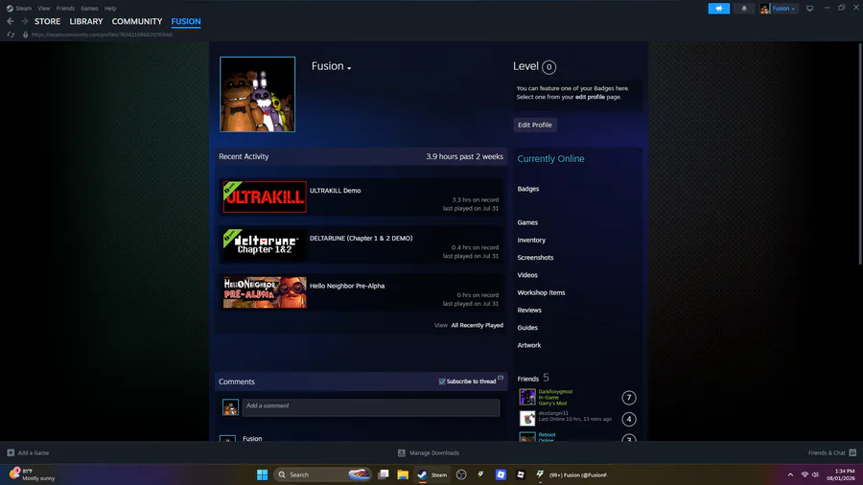Viewport: 863px width, 485px height.
Task: Open Manage Downloads
Action: (429, 453)
